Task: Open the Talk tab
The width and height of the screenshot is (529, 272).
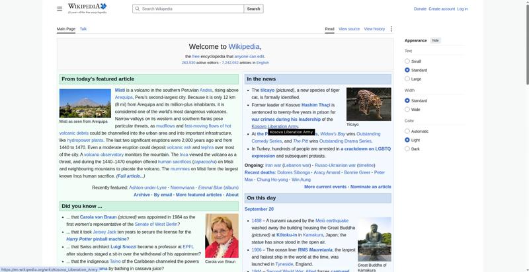Action: pyautogui.click(x=83, y=29)
